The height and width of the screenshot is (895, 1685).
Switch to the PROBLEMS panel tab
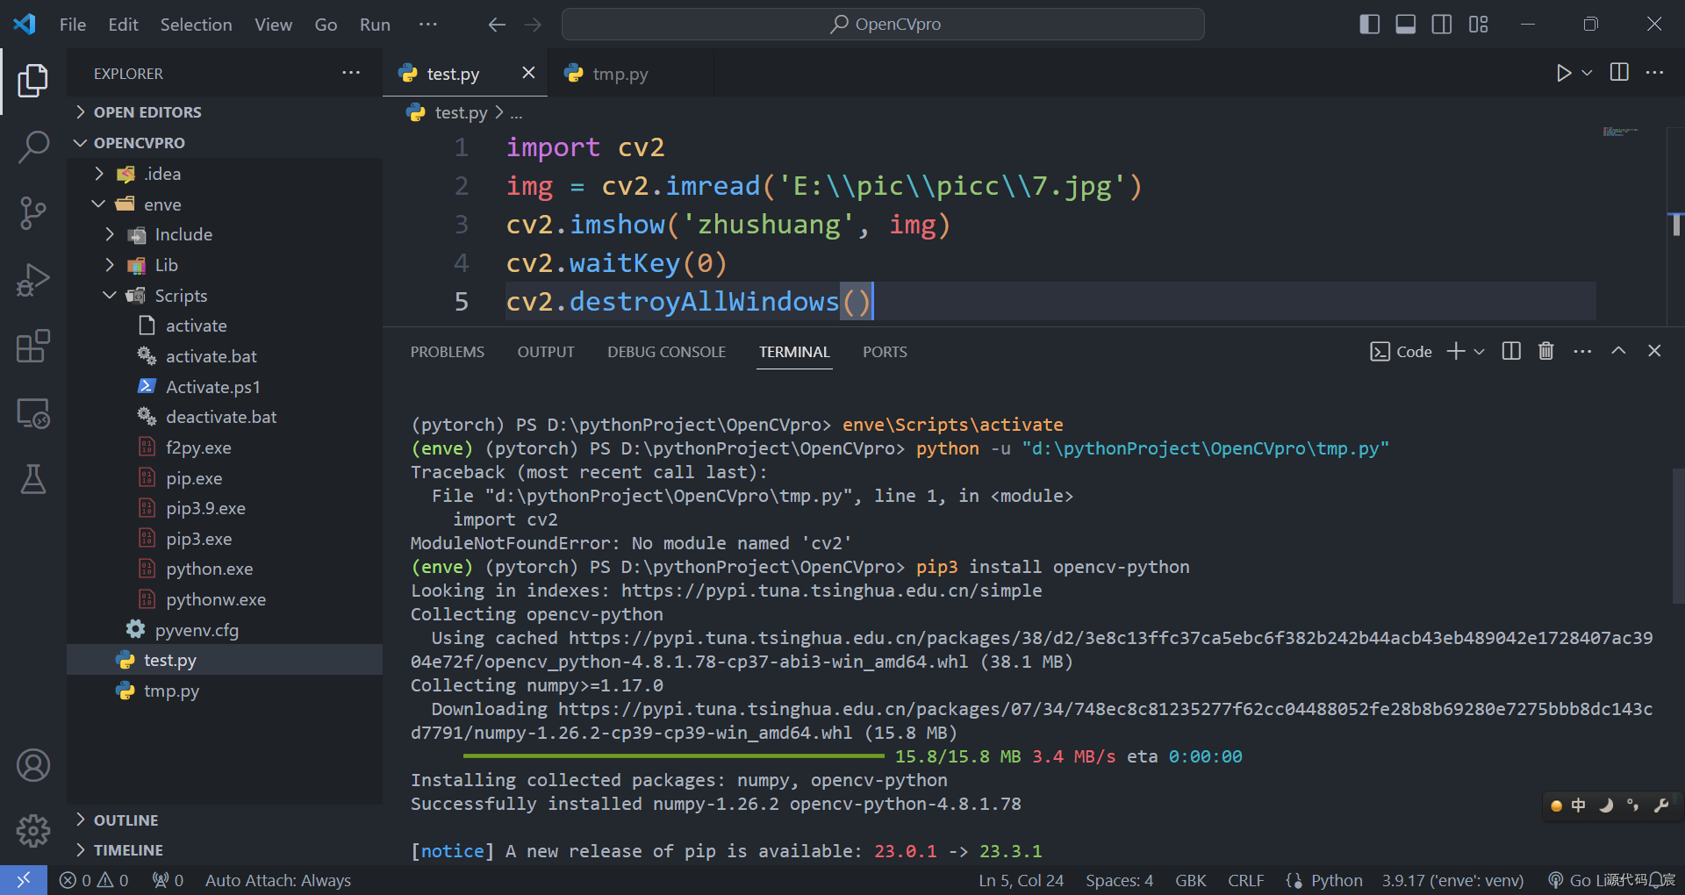(x=448, y=352)
